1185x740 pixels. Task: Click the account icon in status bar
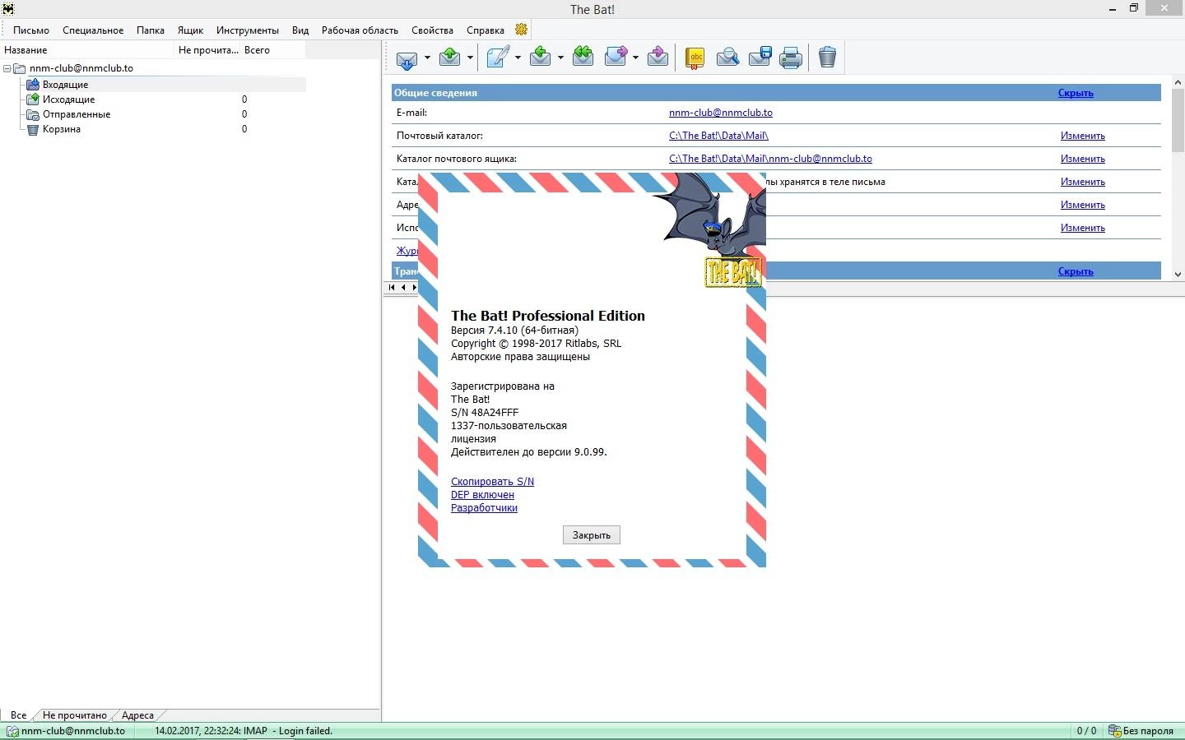tap(12, 731)
